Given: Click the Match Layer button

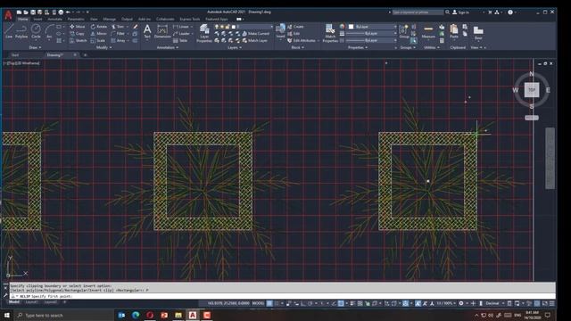Looking at the screenshot, I should [x=255, y=40].
